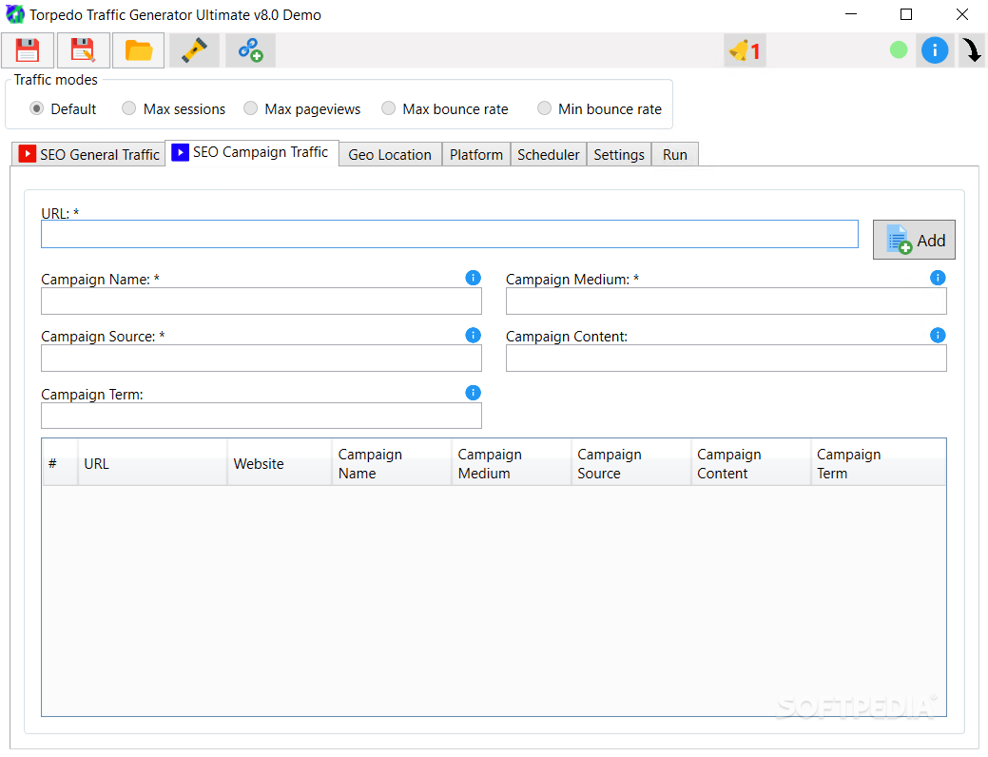Focus the Campaign Content input field
This screenshot has height=757, width=988.
point(726,358)
